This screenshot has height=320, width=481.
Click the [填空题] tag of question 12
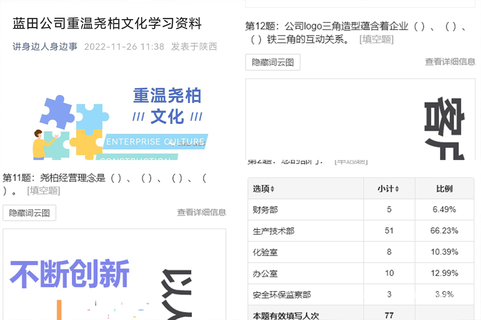click(x=376, y=39)
